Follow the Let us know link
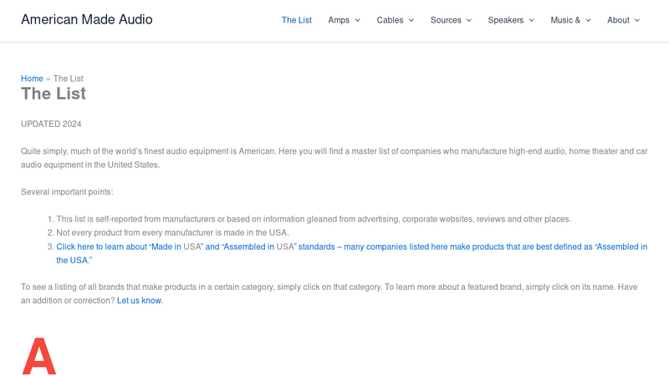Viewport: 669px width, 376px height. click(x=140, y=301)
